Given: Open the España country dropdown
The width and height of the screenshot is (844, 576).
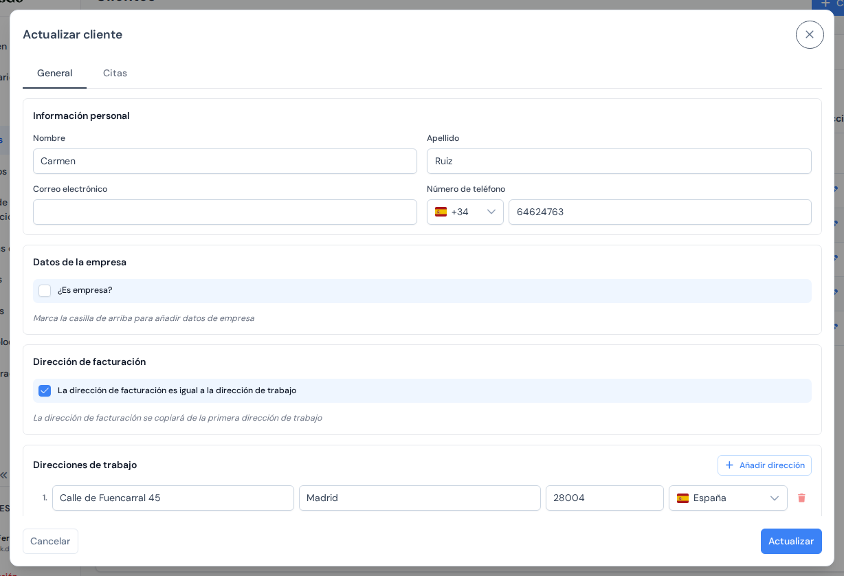Looking at the screenshot, I should 728,498.
